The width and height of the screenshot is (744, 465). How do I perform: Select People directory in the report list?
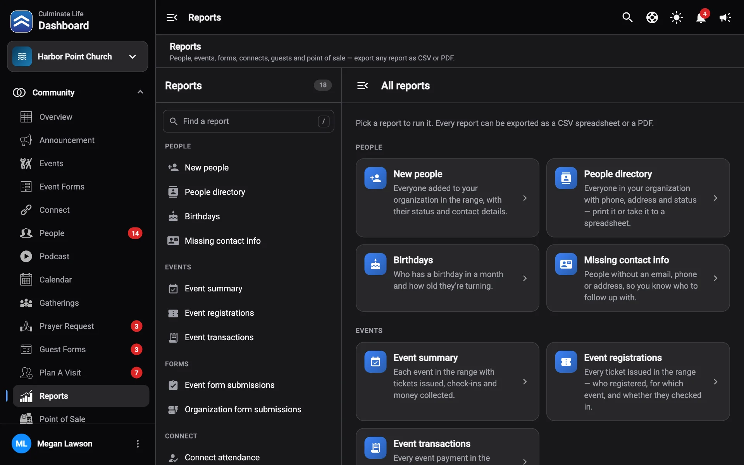248,192
